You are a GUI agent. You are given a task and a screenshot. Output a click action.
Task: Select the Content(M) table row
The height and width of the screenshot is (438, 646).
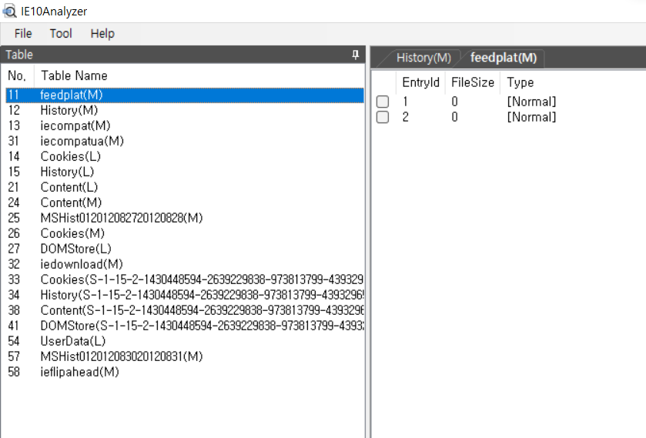point(185,202)
